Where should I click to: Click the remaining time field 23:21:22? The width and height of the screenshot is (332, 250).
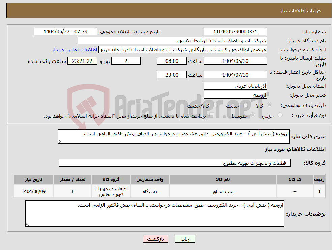tap(82, 61)
